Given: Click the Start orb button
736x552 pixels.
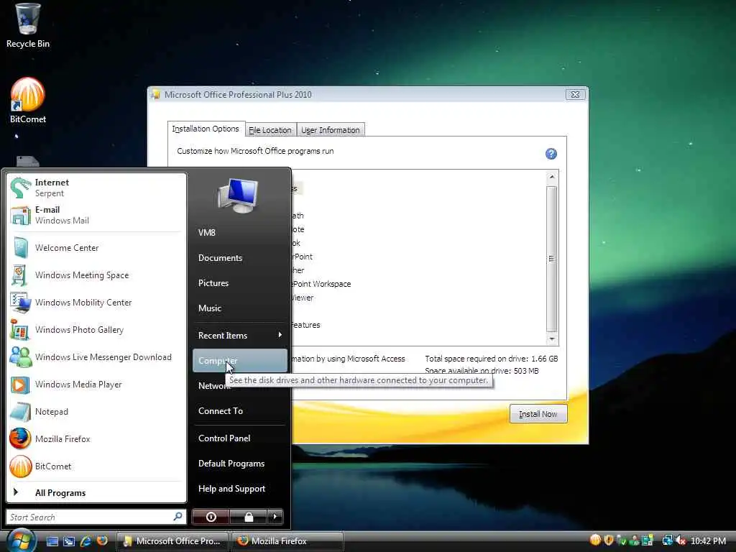Looking at the screenshot, I should [x=22, y=540].
